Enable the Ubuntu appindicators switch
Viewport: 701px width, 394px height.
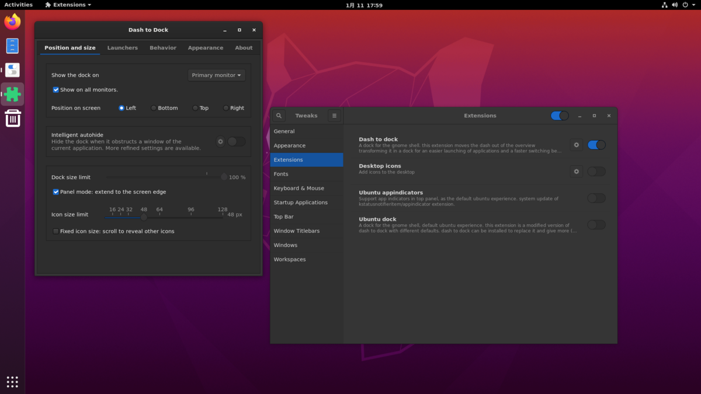point(596,198)
